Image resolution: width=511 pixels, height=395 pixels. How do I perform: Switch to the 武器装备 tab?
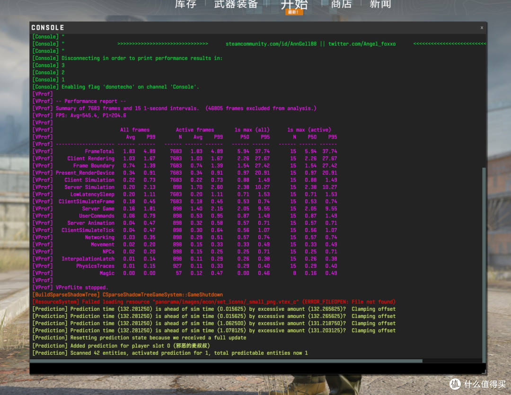(236, 4)
